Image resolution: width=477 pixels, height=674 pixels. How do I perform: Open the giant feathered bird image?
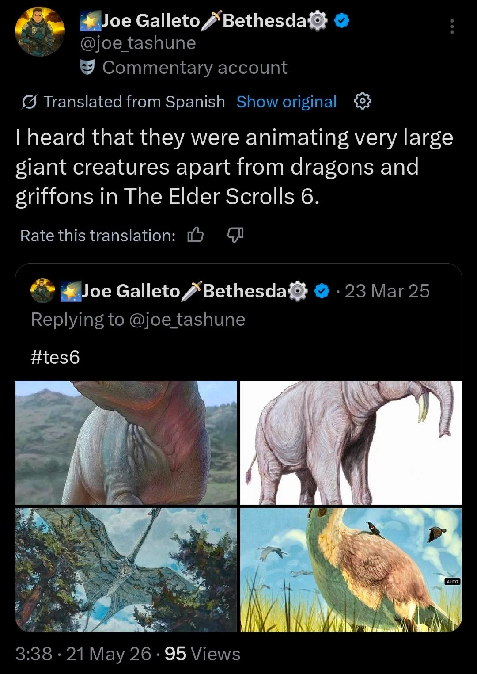(x=351, y=570)
